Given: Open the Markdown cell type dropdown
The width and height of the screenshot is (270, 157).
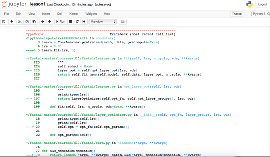Looking at the screenshot, I should (103, 22).
